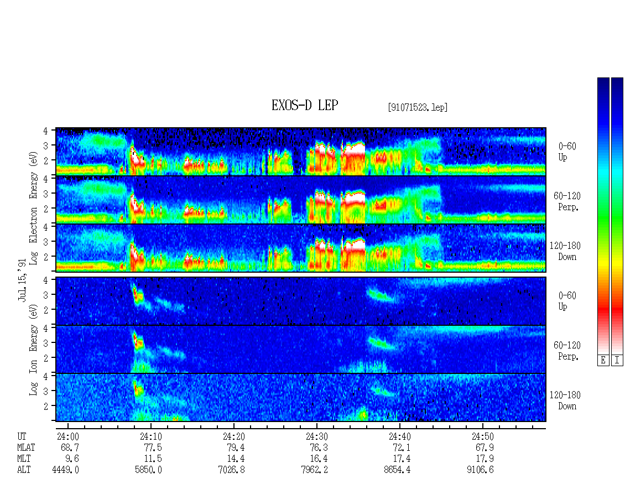This screenshot has width=625, height=484.
Task: Click the 24:40 UT time tick label
Action: (x=399, y=436)
